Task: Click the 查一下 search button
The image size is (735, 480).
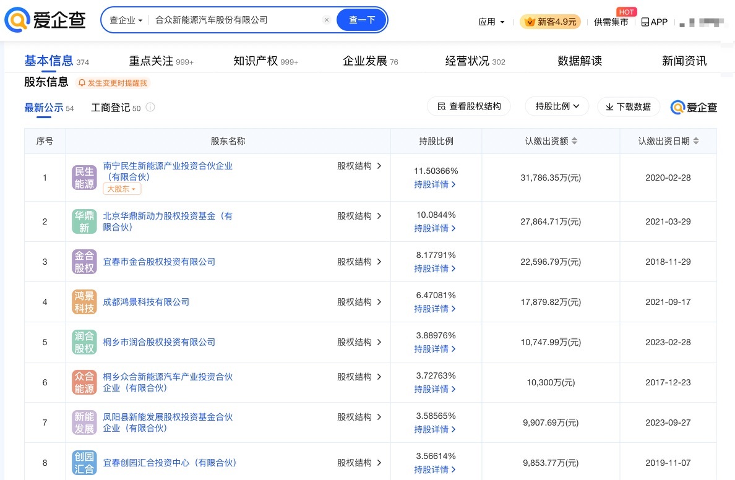Action: [362, 20]
